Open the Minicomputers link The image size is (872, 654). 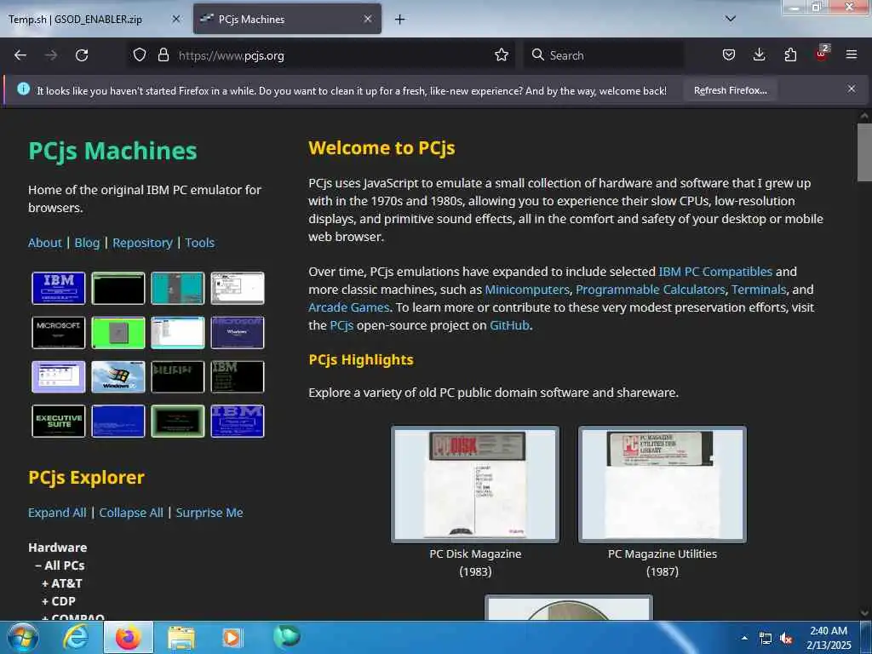click(527, 290)
